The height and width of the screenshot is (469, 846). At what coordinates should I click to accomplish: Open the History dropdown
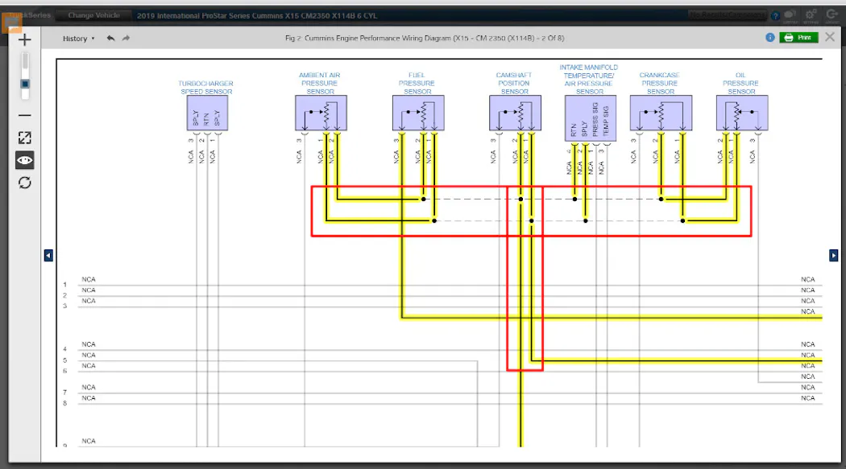(79, 39)
